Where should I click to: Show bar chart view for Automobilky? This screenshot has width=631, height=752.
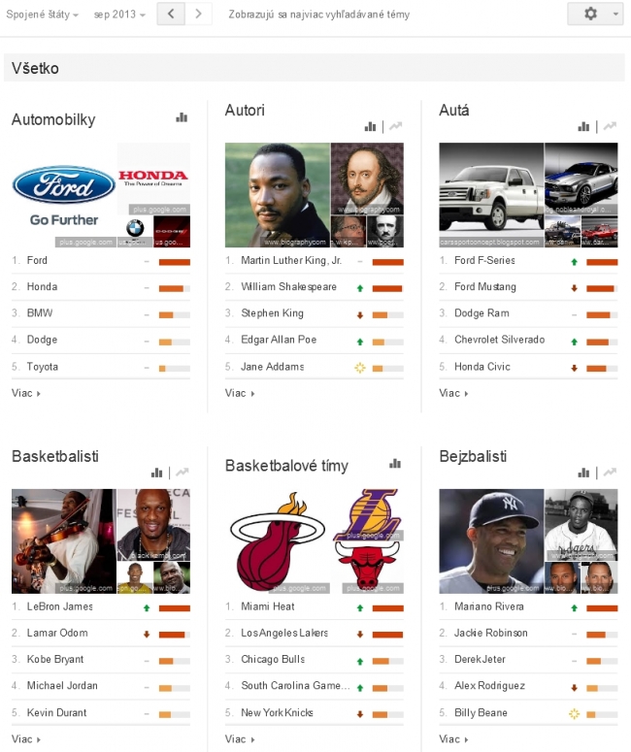pos(182,117)
